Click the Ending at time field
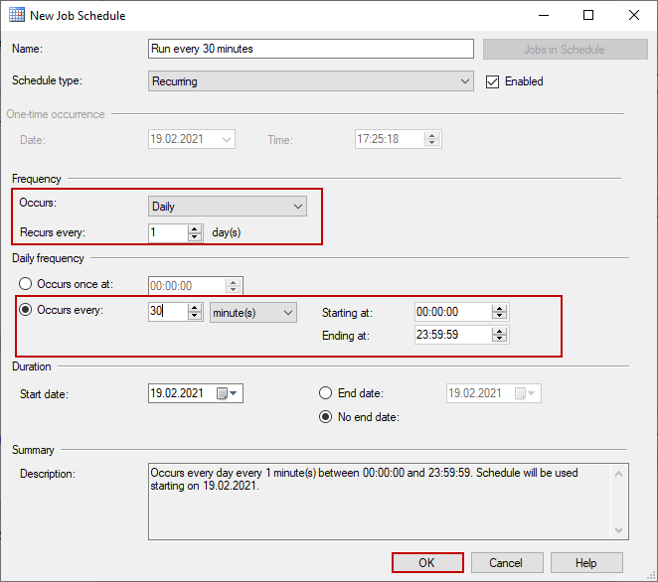Viewport: 658px width, 582px height. click(x=453, y=335)
